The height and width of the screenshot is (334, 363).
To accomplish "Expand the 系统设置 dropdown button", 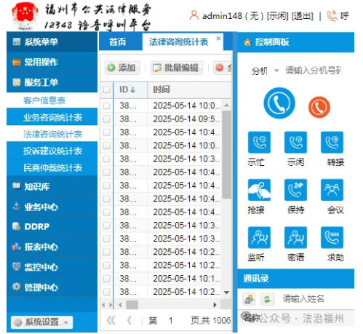I will point(41,322).
